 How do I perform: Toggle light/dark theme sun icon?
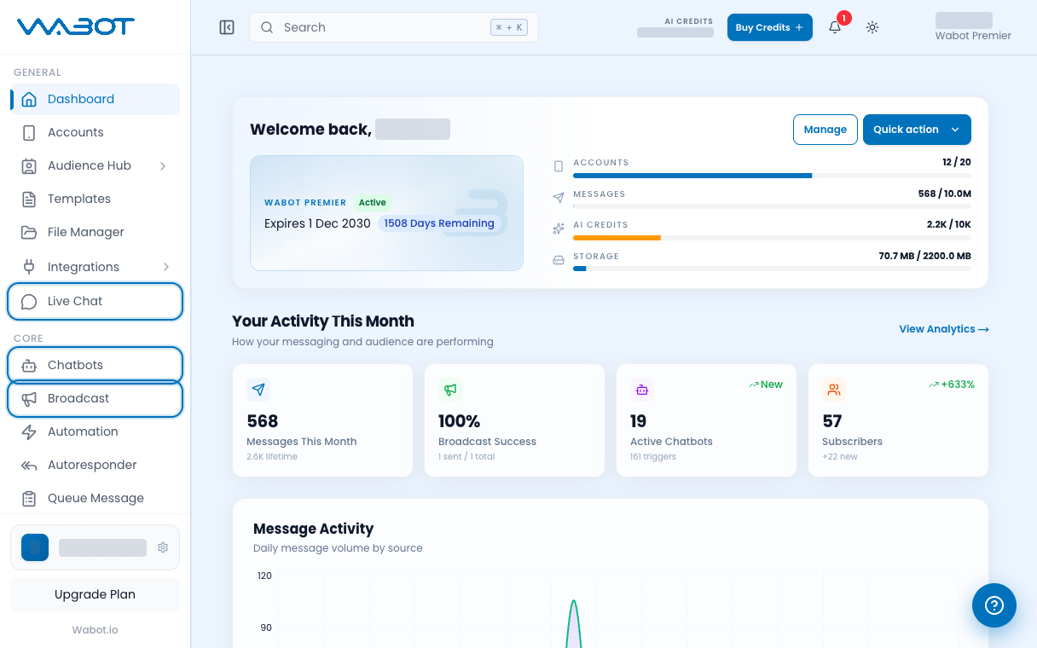point(872,27)
